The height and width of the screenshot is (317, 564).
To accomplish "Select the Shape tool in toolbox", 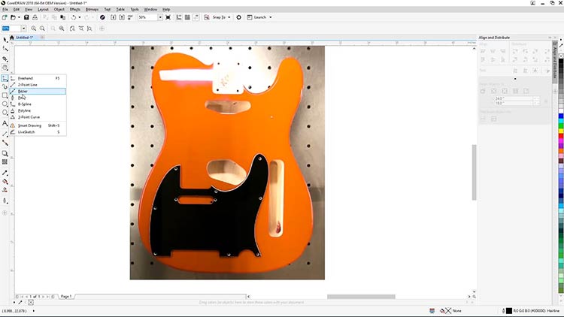I will pyautogui.click(x=5, y=49).
